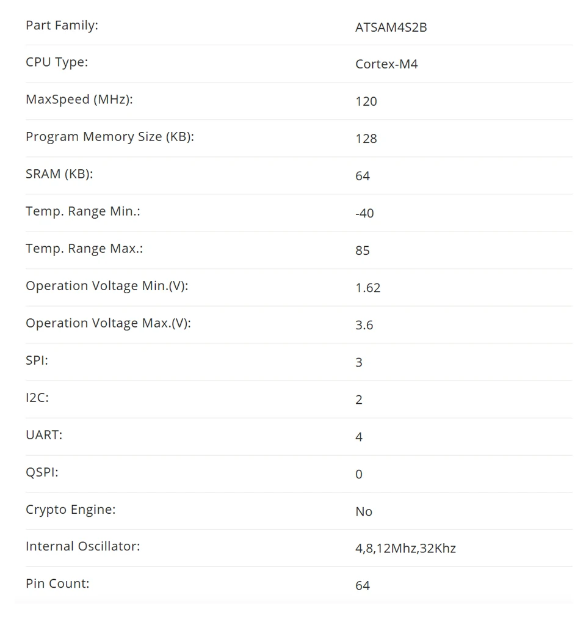Screen dimensions: 586x625
Task: Click the ATSAM4S2B part family value
Action: 391,27
